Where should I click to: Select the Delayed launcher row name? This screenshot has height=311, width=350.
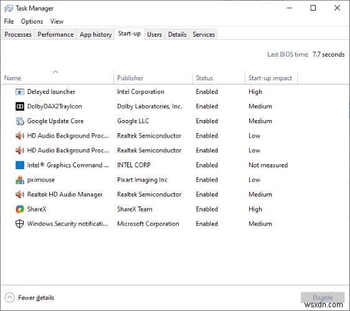tap(51, 91)
